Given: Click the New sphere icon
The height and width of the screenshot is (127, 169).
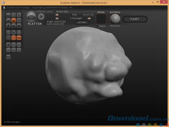Looking at the screenshot, I should 8,45.
